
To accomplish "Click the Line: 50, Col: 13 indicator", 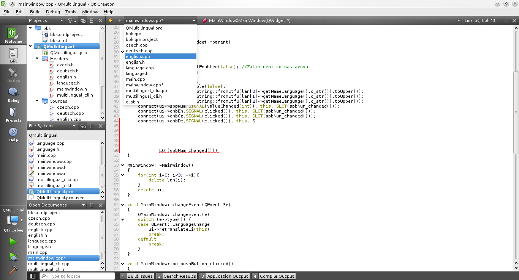I will pyautogui.click(x=480, y=20).
